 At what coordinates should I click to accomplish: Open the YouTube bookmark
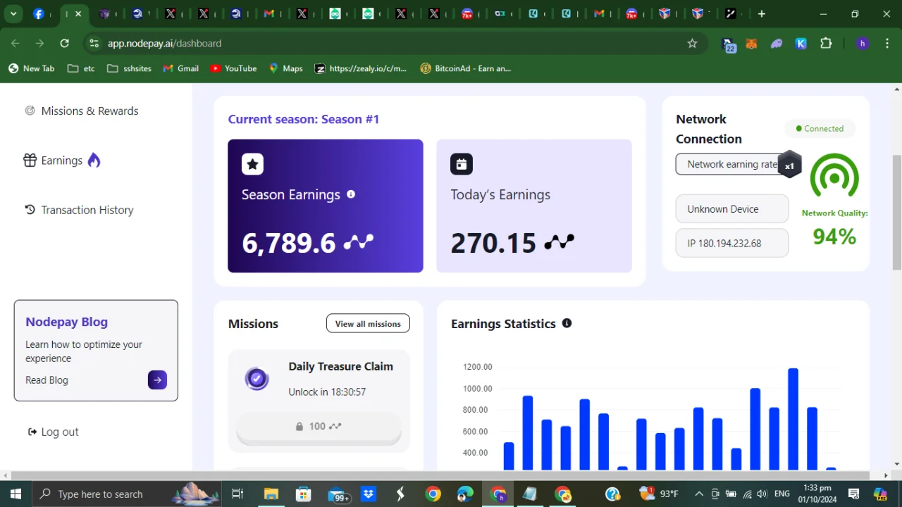click(x=233, y=68)
